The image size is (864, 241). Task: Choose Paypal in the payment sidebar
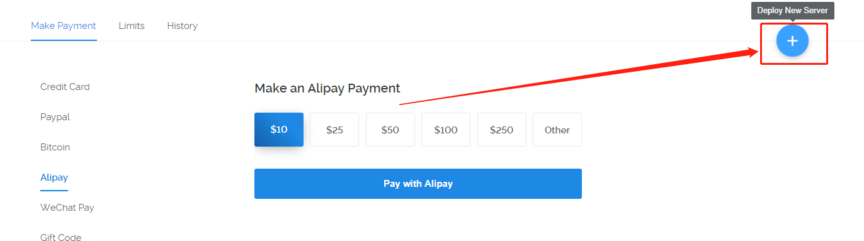(x=55, y=117)
